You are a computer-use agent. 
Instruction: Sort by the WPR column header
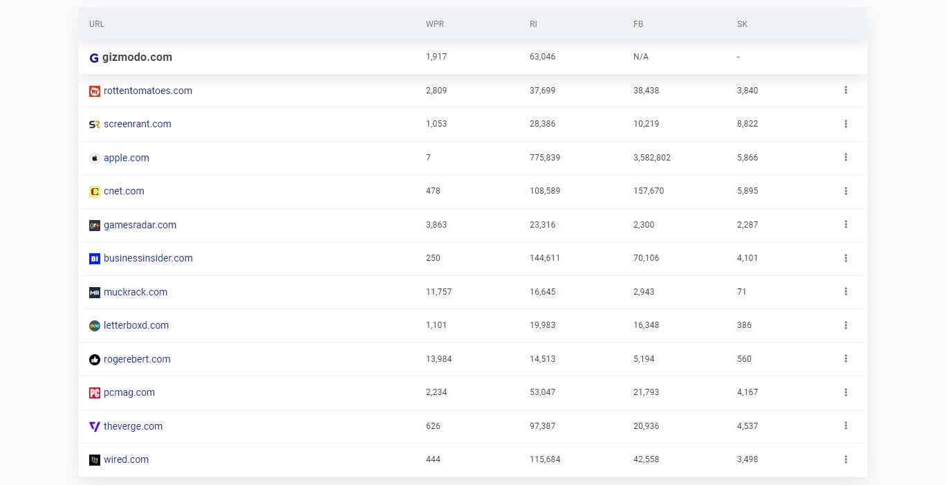pyautogui.click(x=434, y=24)
